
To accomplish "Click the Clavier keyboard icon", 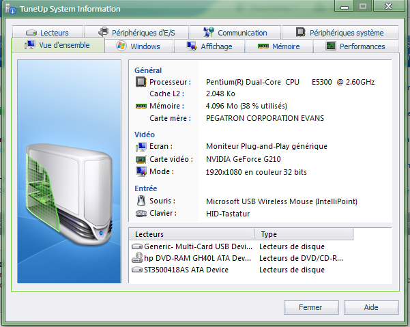I will point(141,214).
